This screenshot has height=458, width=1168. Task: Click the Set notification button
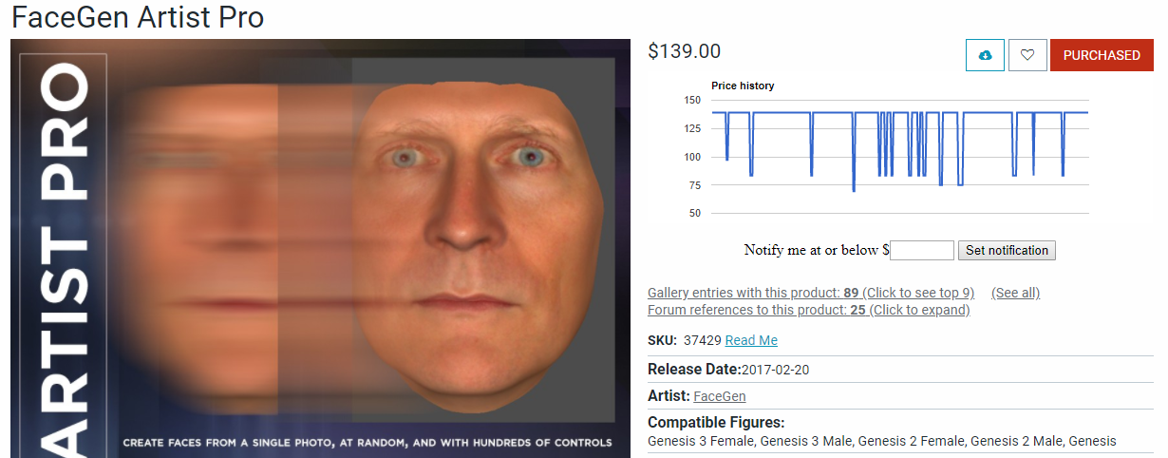[x=1007, y=251]
